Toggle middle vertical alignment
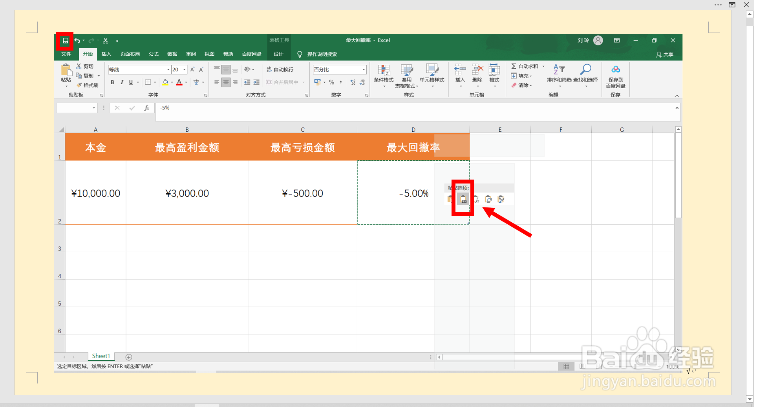 point(226,70)
